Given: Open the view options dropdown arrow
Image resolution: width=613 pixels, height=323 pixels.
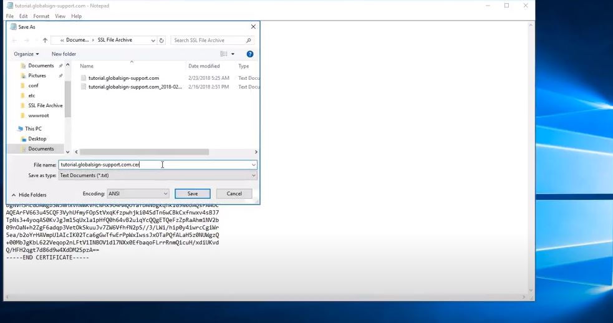Looking at the screenshot, I should [233, 54].
